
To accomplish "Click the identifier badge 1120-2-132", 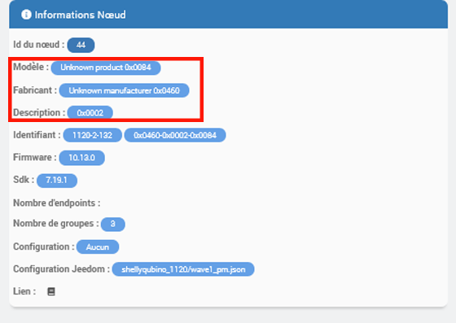I will 93,135.
